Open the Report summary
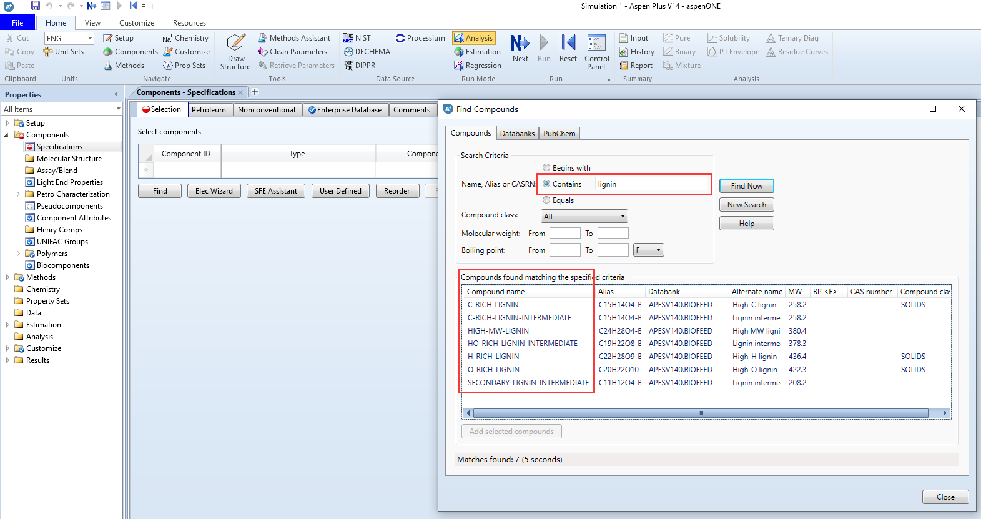The width and height of the screenshot is (981, 519). pyautogui.click(x=636, y=66)
